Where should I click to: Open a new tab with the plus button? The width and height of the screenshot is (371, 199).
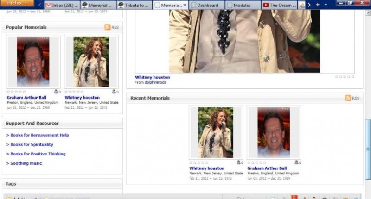[x=318, y=5]
